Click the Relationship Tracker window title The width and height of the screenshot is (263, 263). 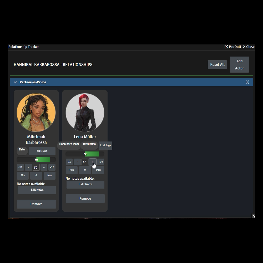pyautogui.click(x=24, y=47)
